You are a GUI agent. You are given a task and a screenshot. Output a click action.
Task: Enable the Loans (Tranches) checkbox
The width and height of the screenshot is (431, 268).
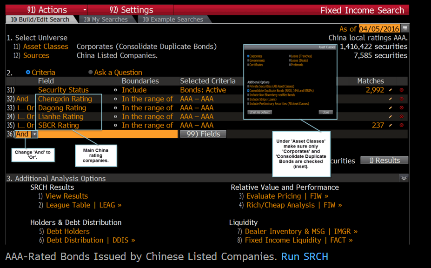coord(290,56)
